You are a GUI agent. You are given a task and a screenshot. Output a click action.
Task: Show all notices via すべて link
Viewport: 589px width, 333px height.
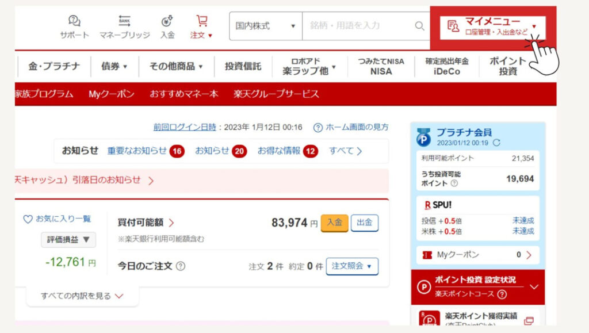pos(345,151)
